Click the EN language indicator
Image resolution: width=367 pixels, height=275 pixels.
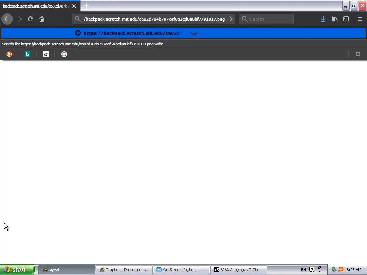click(x=303, y=270)
